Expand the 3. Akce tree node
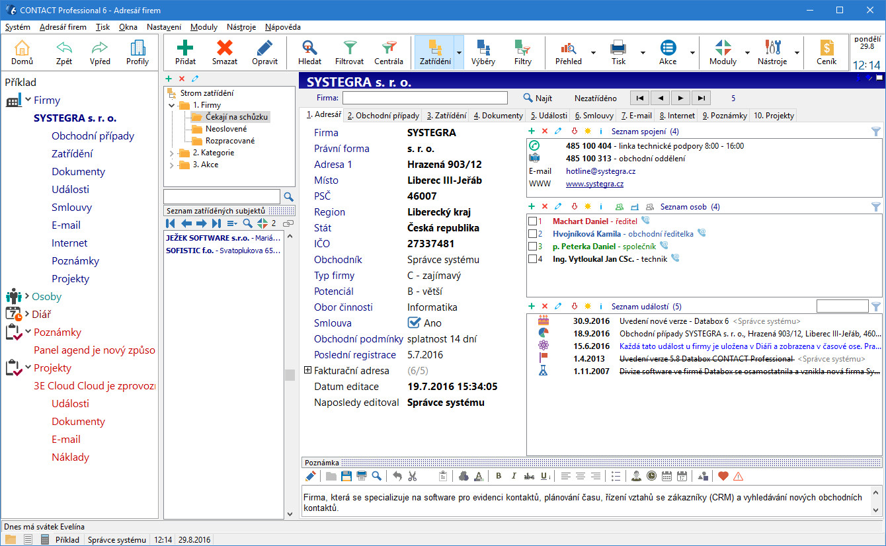 pos(172,165)
